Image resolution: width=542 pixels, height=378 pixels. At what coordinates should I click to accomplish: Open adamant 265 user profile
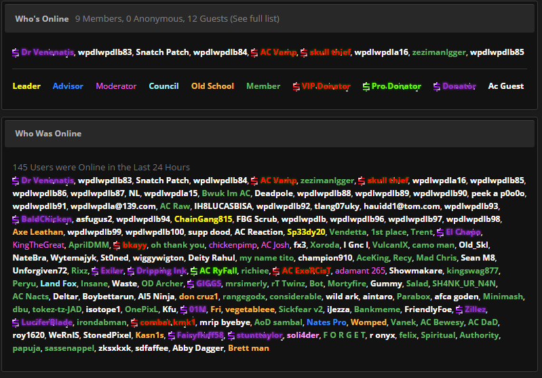tap(360, 271)
